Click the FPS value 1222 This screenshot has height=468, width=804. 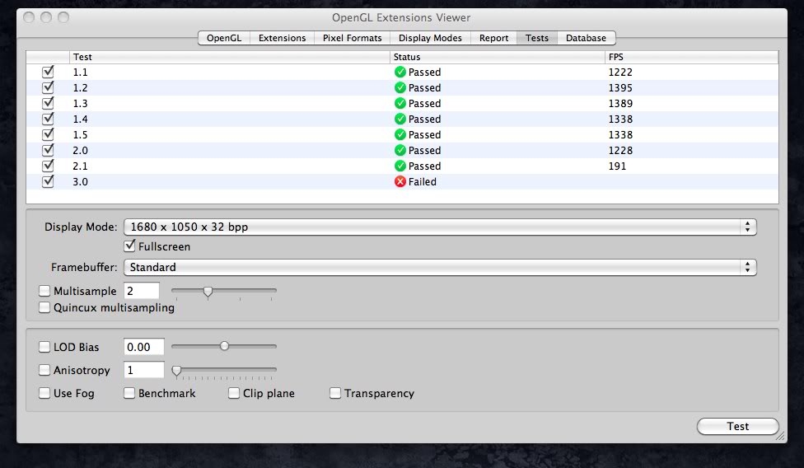tap(620, 73)
